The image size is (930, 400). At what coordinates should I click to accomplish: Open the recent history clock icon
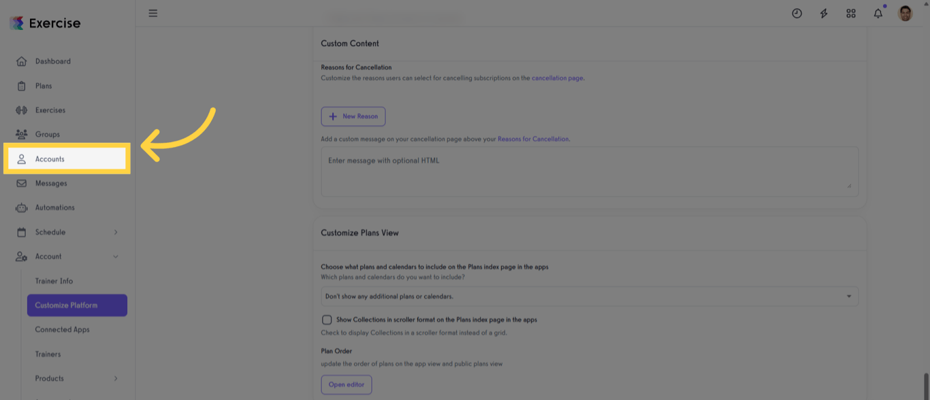[797, 13]
